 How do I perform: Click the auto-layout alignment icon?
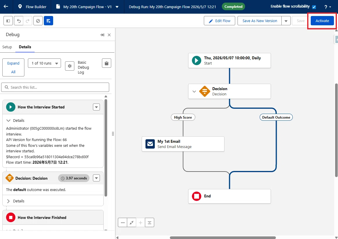[x=149, y=223]
